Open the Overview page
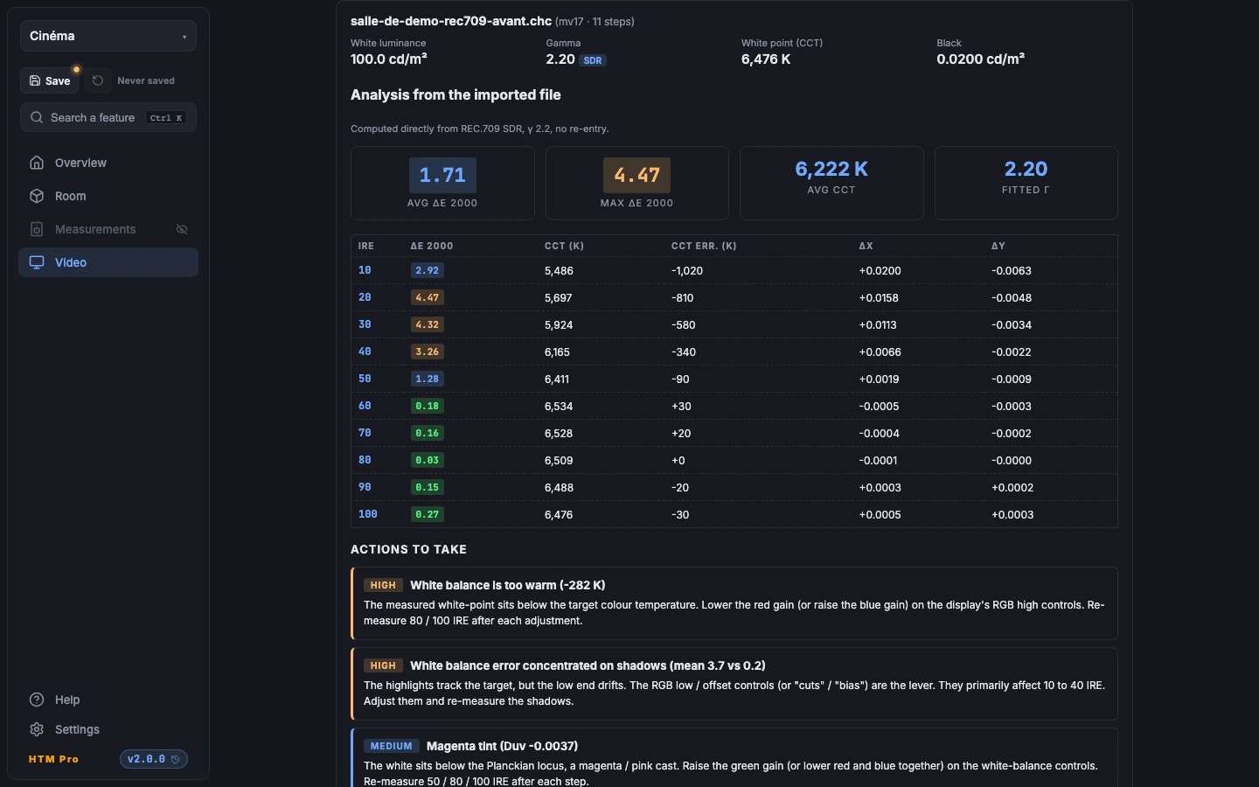Viewport: 1259px width, 787px height. click(x=108, y=163)
